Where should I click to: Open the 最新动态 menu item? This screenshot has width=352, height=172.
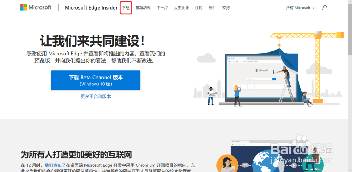[x=143, y=8]
